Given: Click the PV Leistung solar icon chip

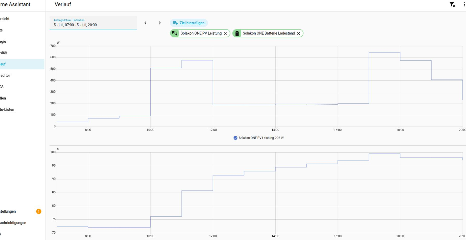Looking at the screenshot, I should pyautogui.click(x=175, y=33).
